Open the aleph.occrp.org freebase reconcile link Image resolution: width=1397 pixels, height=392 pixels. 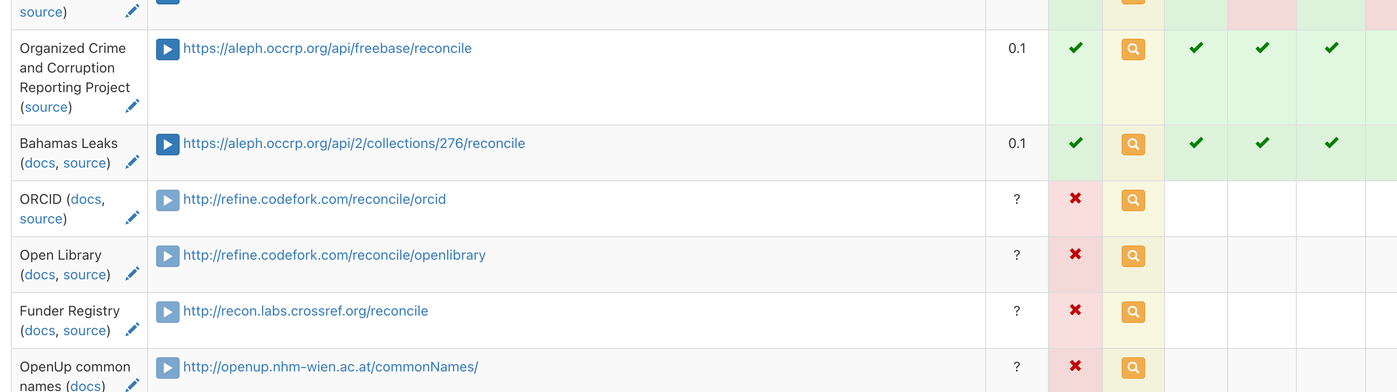327,49
